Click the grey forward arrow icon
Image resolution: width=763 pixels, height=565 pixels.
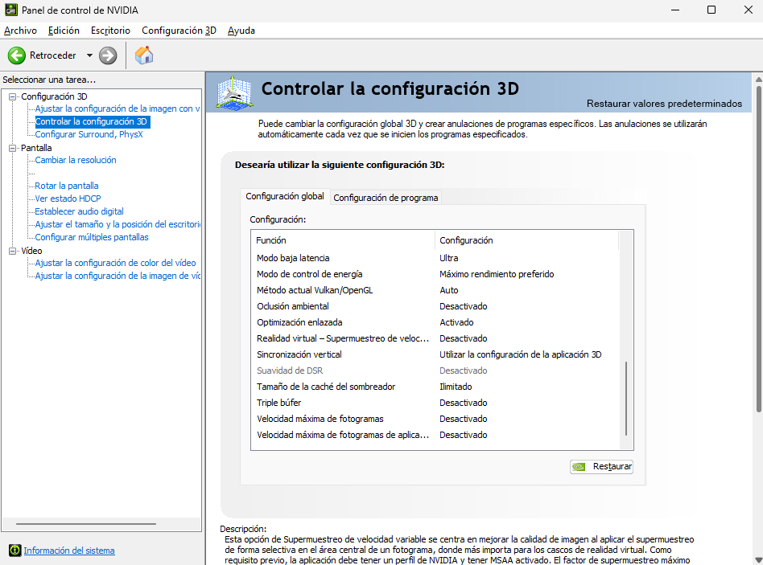[108, 55]
